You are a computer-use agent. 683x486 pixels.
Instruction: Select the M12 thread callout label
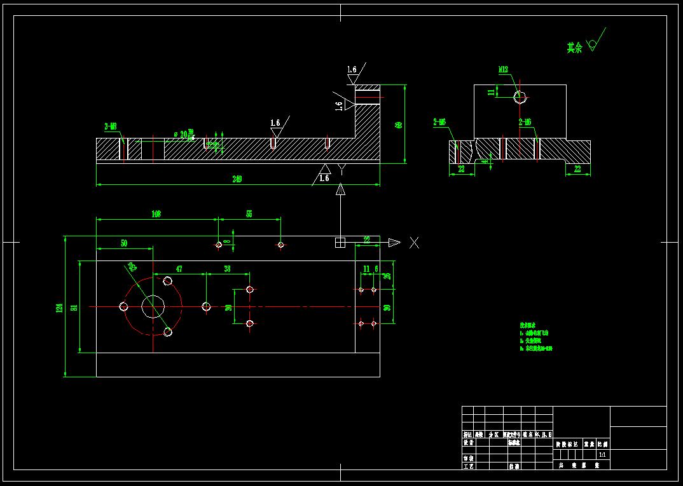tap(504, 69)
